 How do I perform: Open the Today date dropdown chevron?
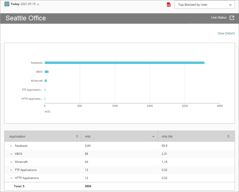tap(38, 4)
